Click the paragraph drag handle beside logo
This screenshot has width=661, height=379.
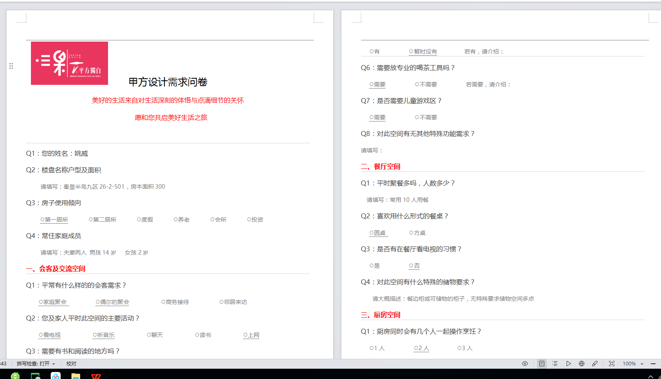(11, 66)
